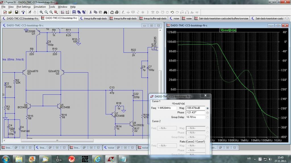Open the File menu
This screenshot has width=291, height=163.
[3, 7]
